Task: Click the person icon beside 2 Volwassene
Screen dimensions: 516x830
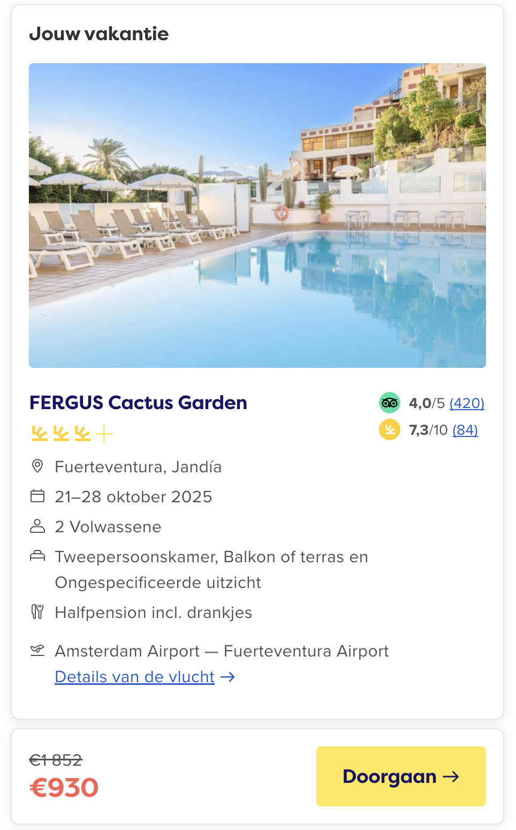Action: click(37, 526)
